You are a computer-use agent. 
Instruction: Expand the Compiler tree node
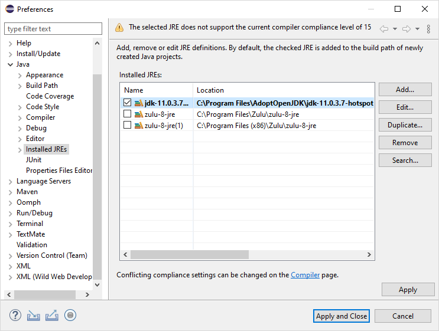pyautogui.click(x=20, y=117)
